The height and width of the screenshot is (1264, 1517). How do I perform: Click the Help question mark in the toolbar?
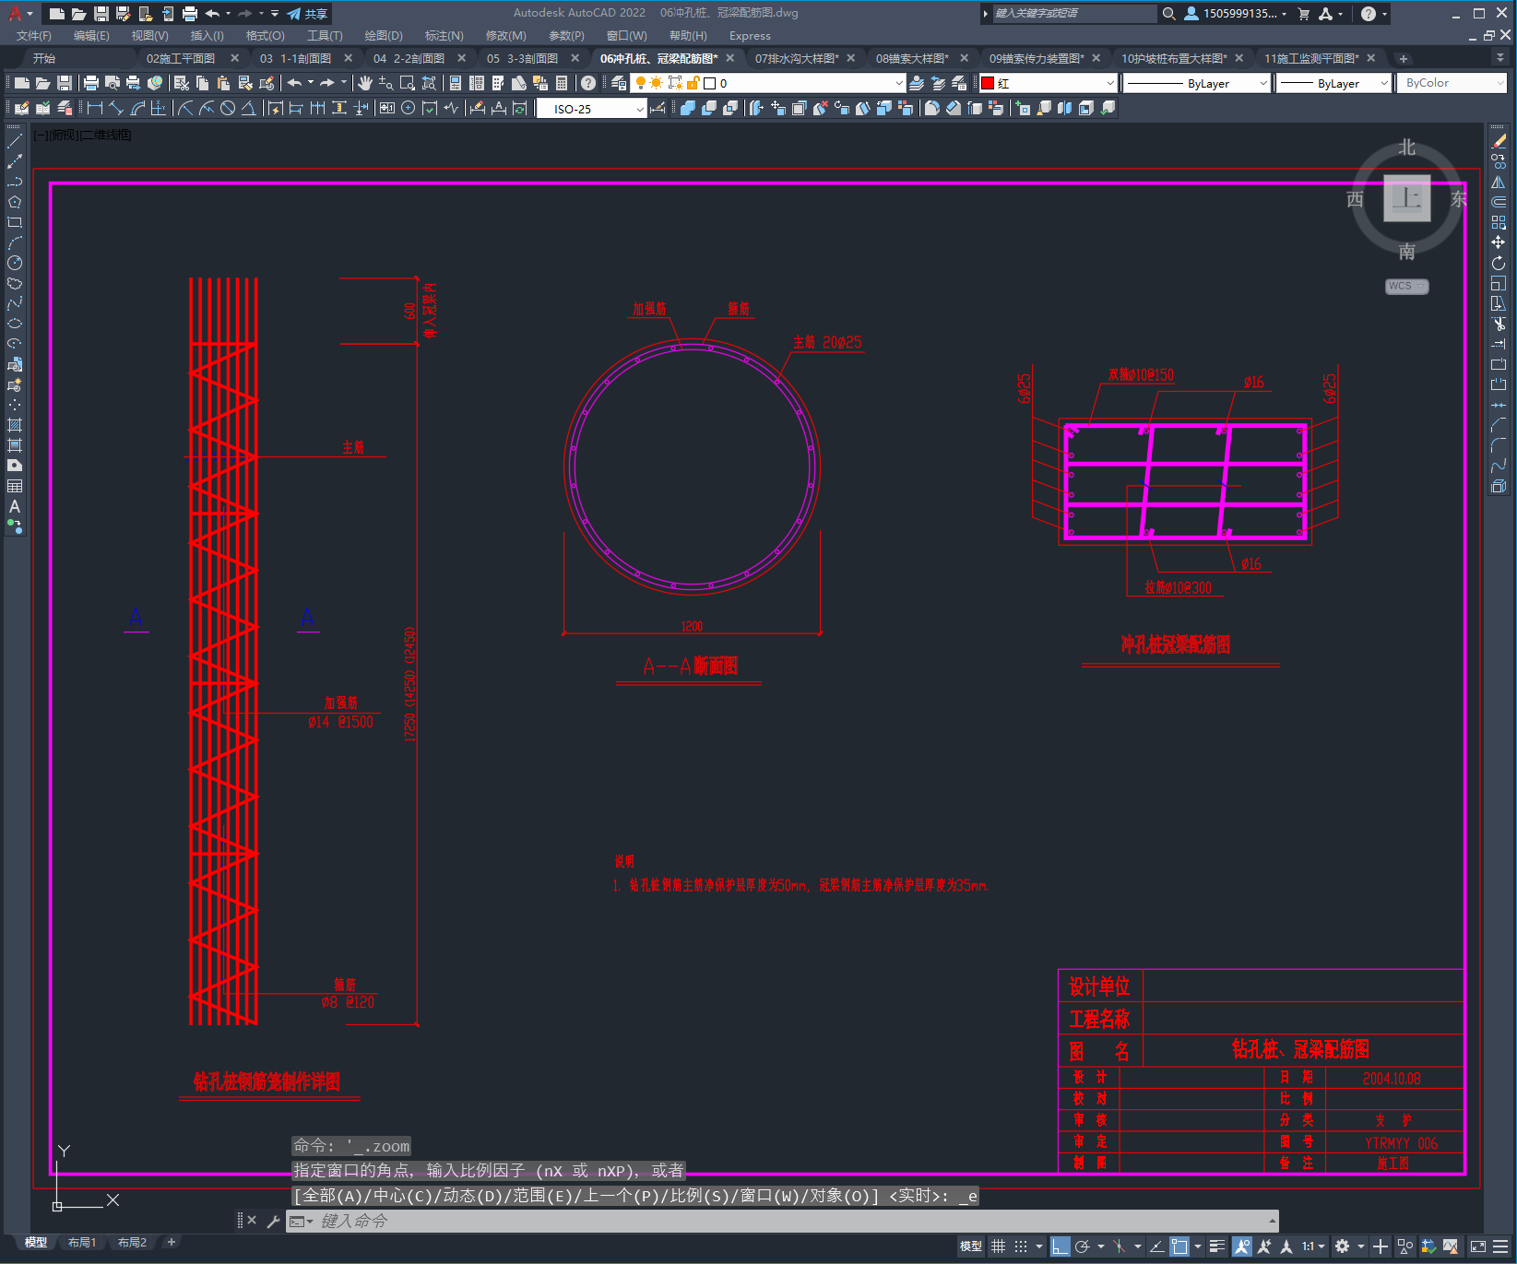[x=588, y=83]
